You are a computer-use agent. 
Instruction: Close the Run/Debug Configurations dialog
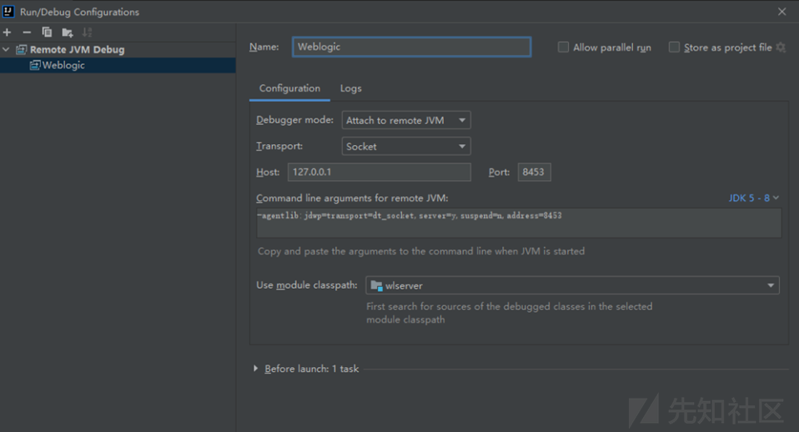[x=781, y=11]
